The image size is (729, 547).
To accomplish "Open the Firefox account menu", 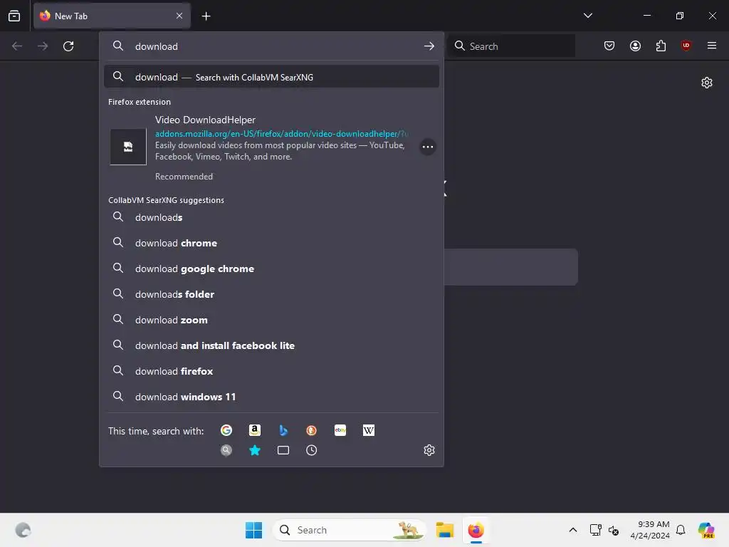I will (635, 46).
